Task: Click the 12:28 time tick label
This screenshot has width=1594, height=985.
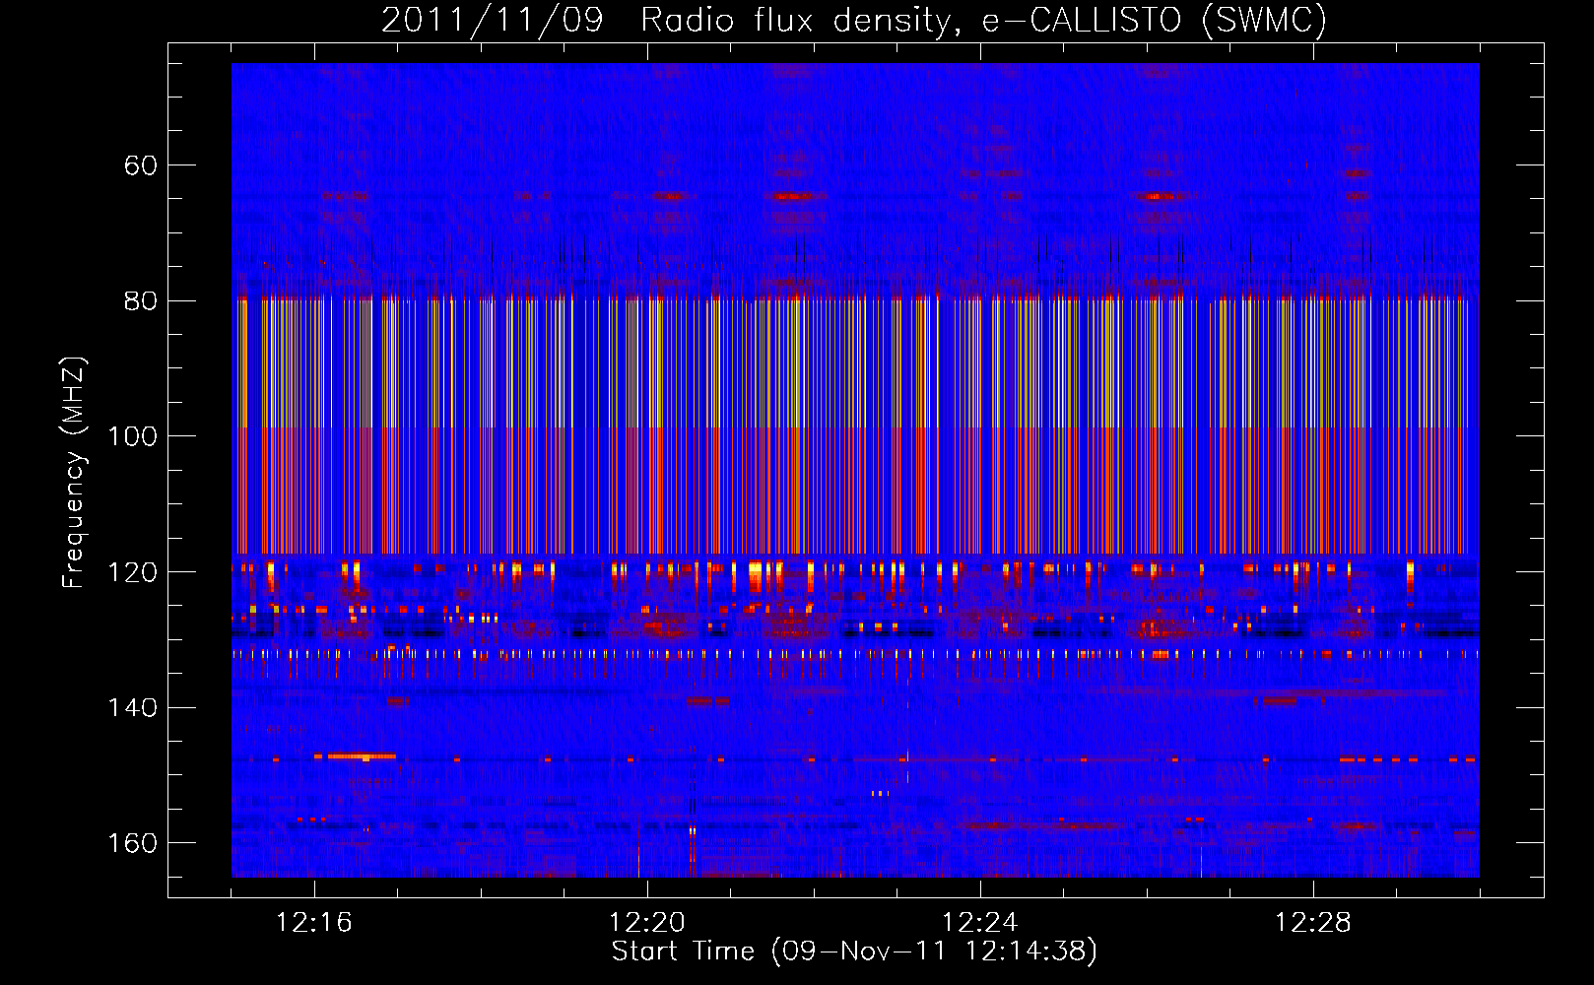Action: [x=1313, y=923]
